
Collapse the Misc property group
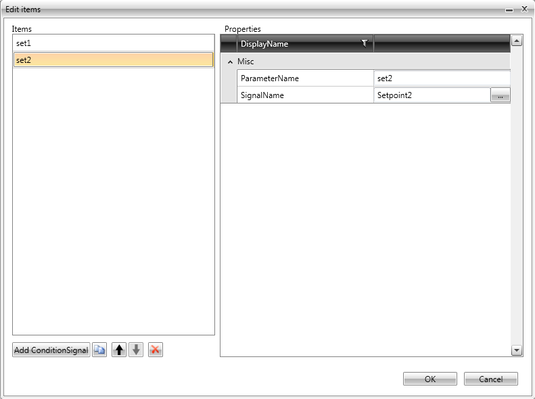coord(230,62)
